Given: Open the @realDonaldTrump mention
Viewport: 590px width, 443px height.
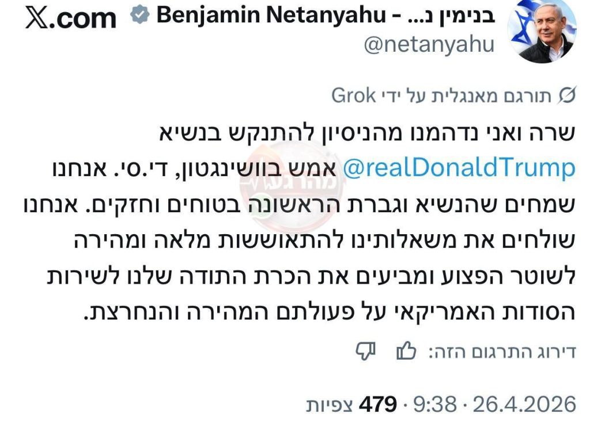Looking at the screenshot, I should [x=459, y=168].
